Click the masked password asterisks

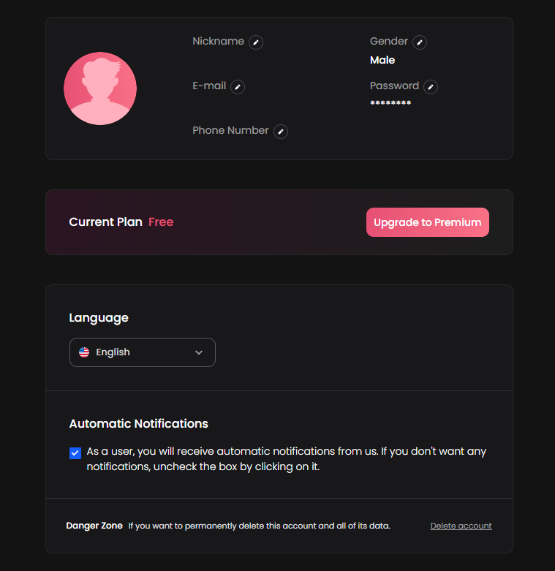(x=390, y=103)
